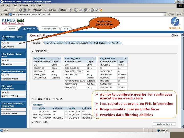This screenshot has width=184, height=138.
Task: Click the speech bubble toolbar icon
Action: pyautogui.click(x=96, y=10)
